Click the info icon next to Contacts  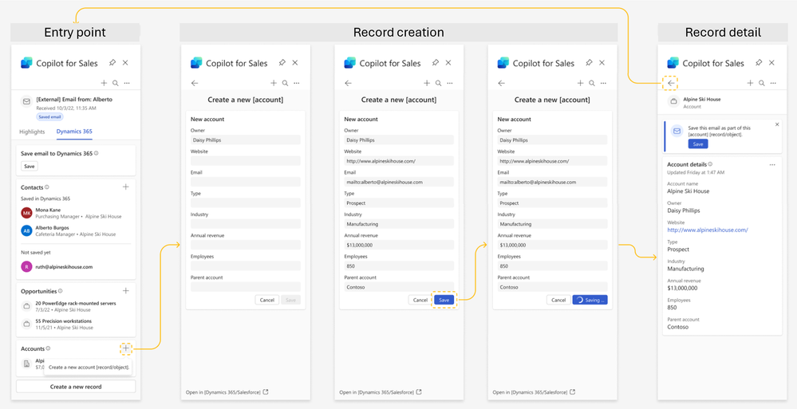(47, 187)
